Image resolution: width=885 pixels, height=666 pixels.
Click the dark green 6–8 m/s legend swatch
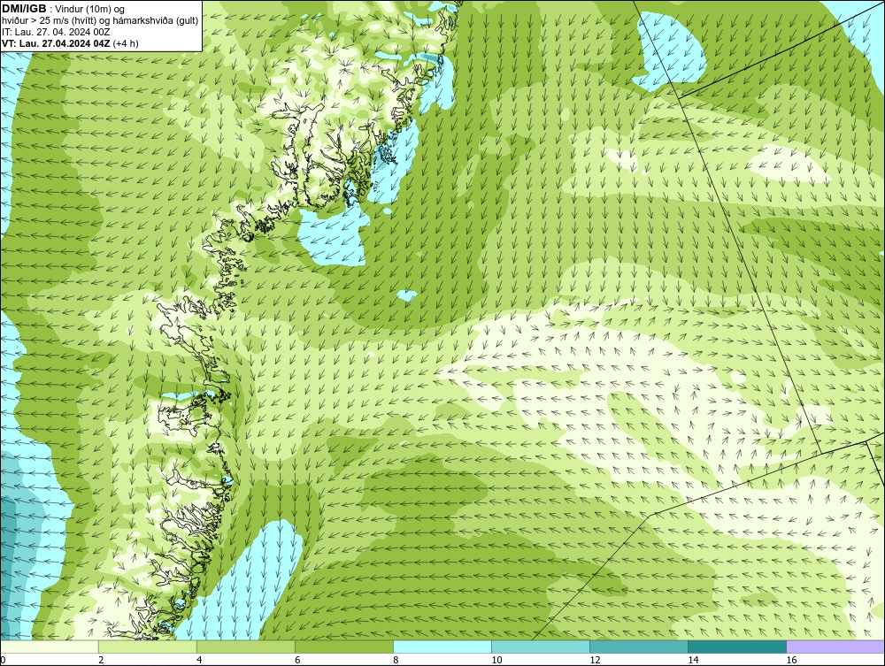[344, 647]
